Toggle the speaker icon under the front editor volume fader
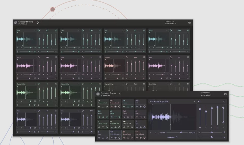This screenshot has width=244, height=145. (x=200, y=128)
